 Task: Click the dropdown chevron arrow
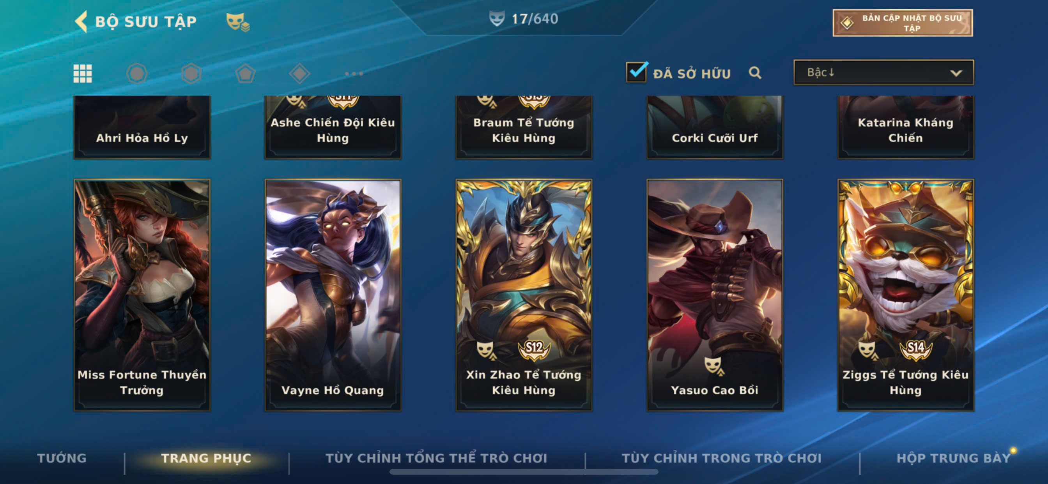pos(956,73)
